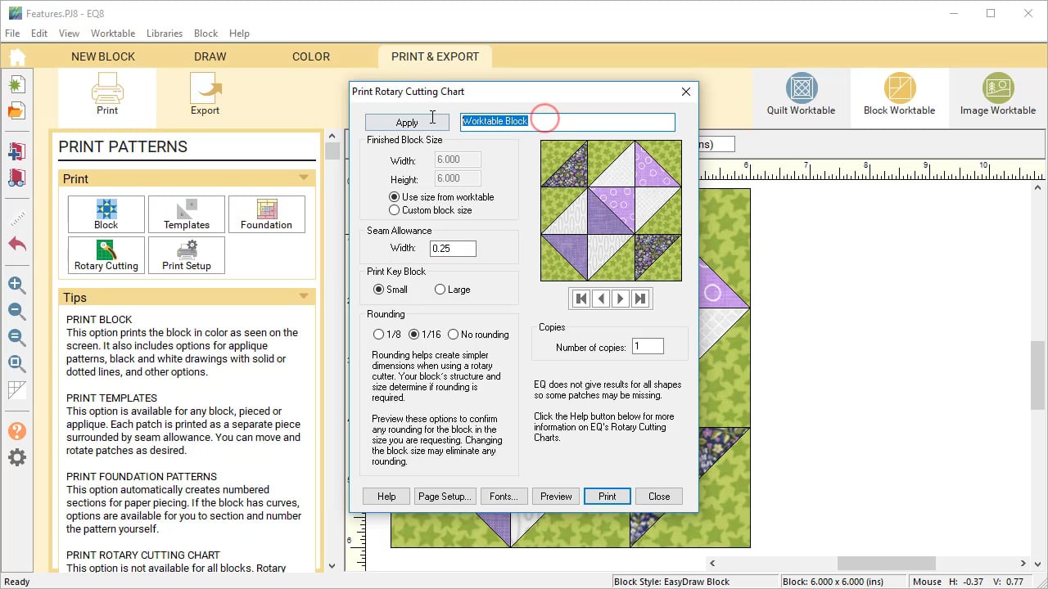Open the View menu
Screen dimensions: 1048x589
point(70,34)
